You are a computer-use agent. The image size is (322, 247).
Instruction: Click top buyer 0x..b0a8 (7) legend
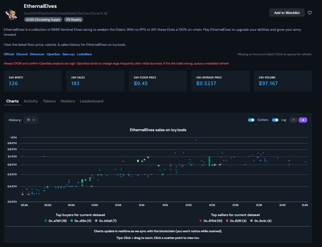coord(106,221)
